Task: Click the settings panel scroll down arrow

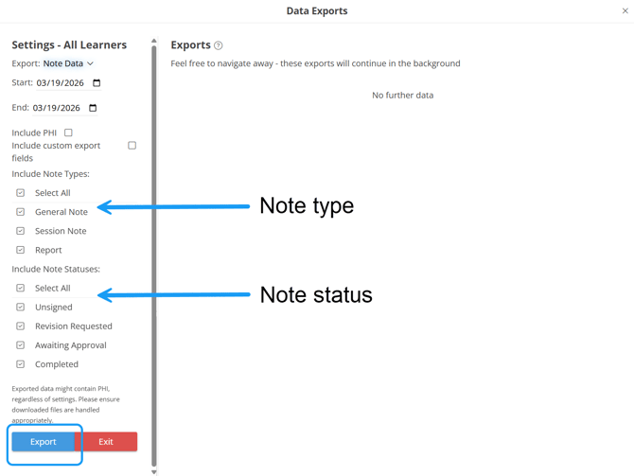Action: 154,472
